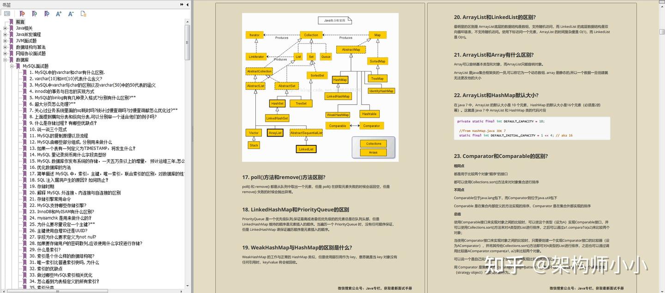Image resolution: width=665 pixels, height=293 pixels.
Task: Select the JVM面试题 bookmark
Action: (26, 41)
